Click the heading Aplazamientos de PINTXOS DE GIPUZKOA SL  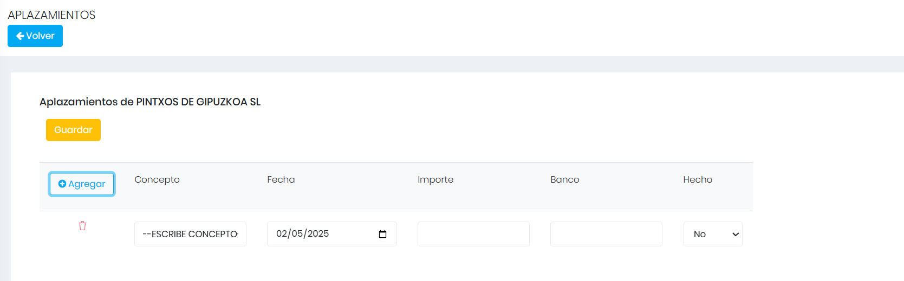click(150, 102)
